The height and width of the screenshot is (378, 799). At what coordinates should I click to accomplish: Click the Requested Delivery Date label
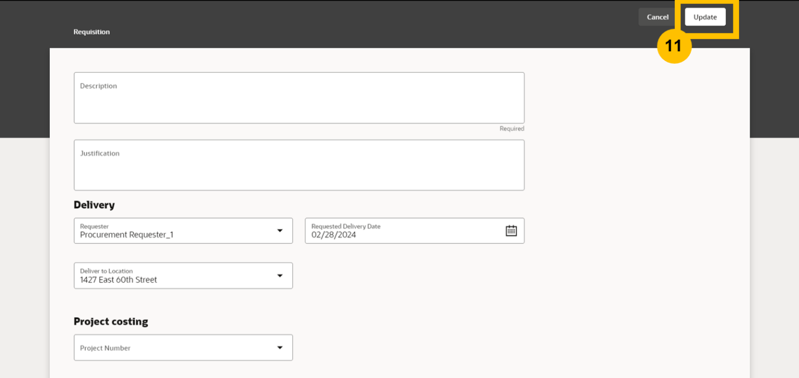coord(345,226)
